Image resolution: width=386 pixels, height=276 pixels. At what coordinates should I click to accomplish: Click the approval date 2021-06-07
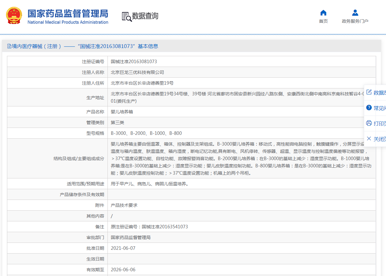(x=123, y=248)
